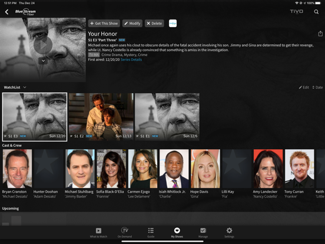This screenshot has height=244, width=325.
Task: Switch to On Demand tab
Action: point(125,233)
